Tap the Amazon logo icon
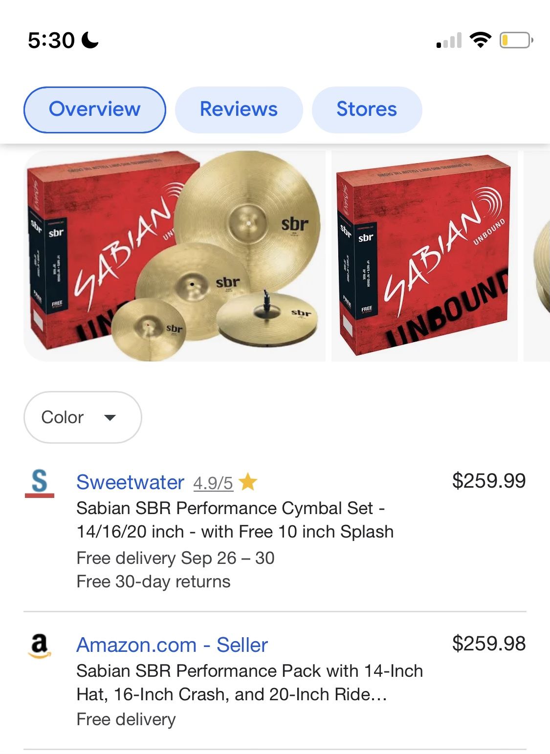This screenshot has width=550, height=754. click(x=40, y=646)
